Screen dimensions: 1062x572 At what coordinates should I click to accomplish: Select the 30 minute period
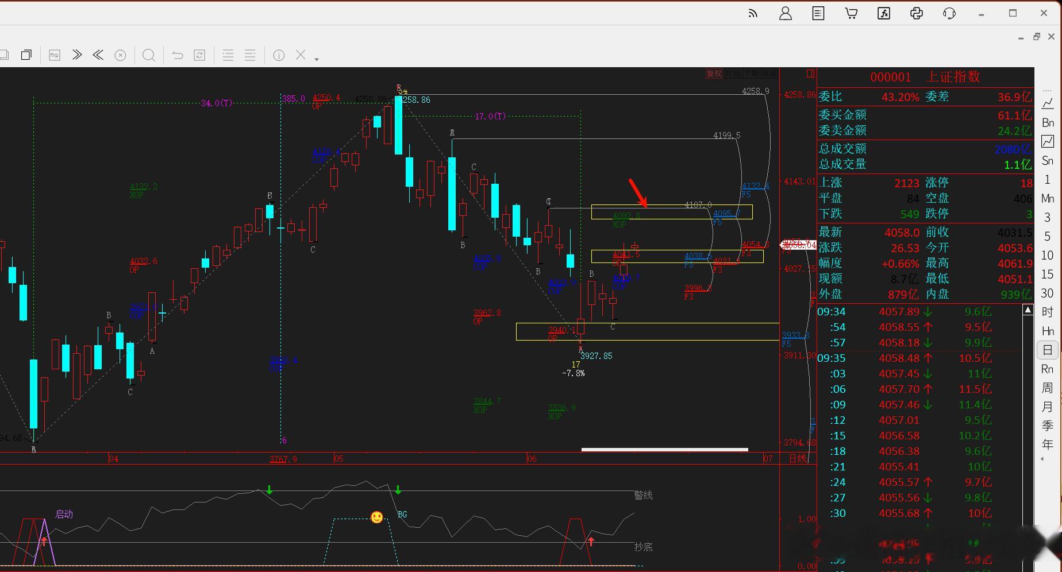coord(1048,293)
